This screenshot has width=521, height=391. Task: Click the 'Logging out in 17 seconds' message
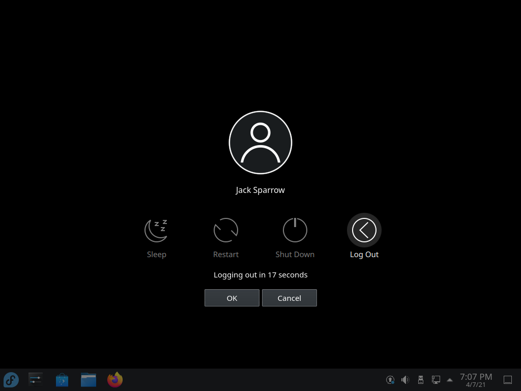(x=260, y=275)
